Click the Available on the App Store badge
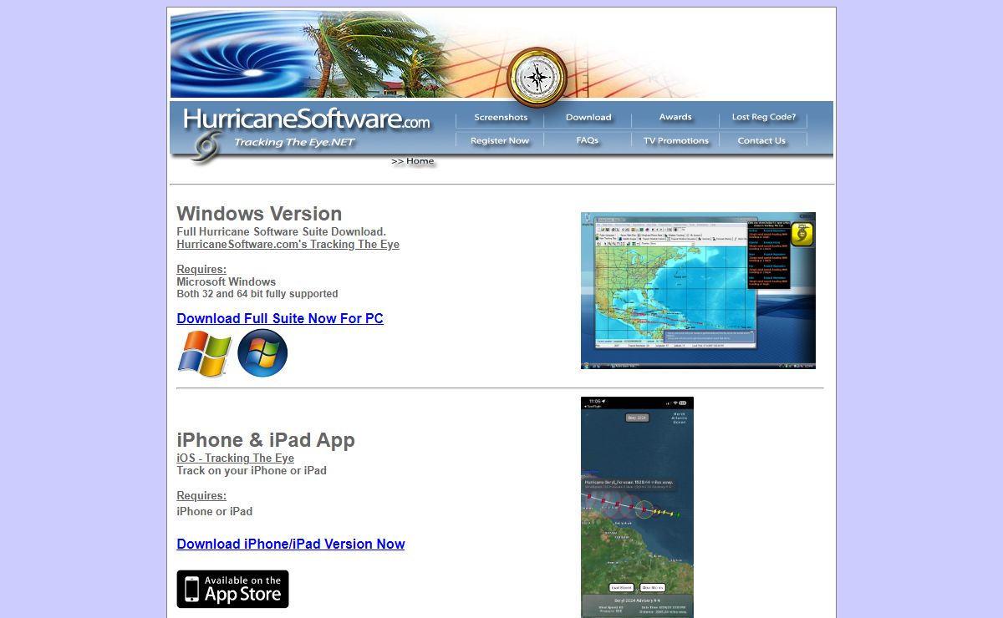The width and height of the screenshot is (1003, 618). click(x=232, y=589)
